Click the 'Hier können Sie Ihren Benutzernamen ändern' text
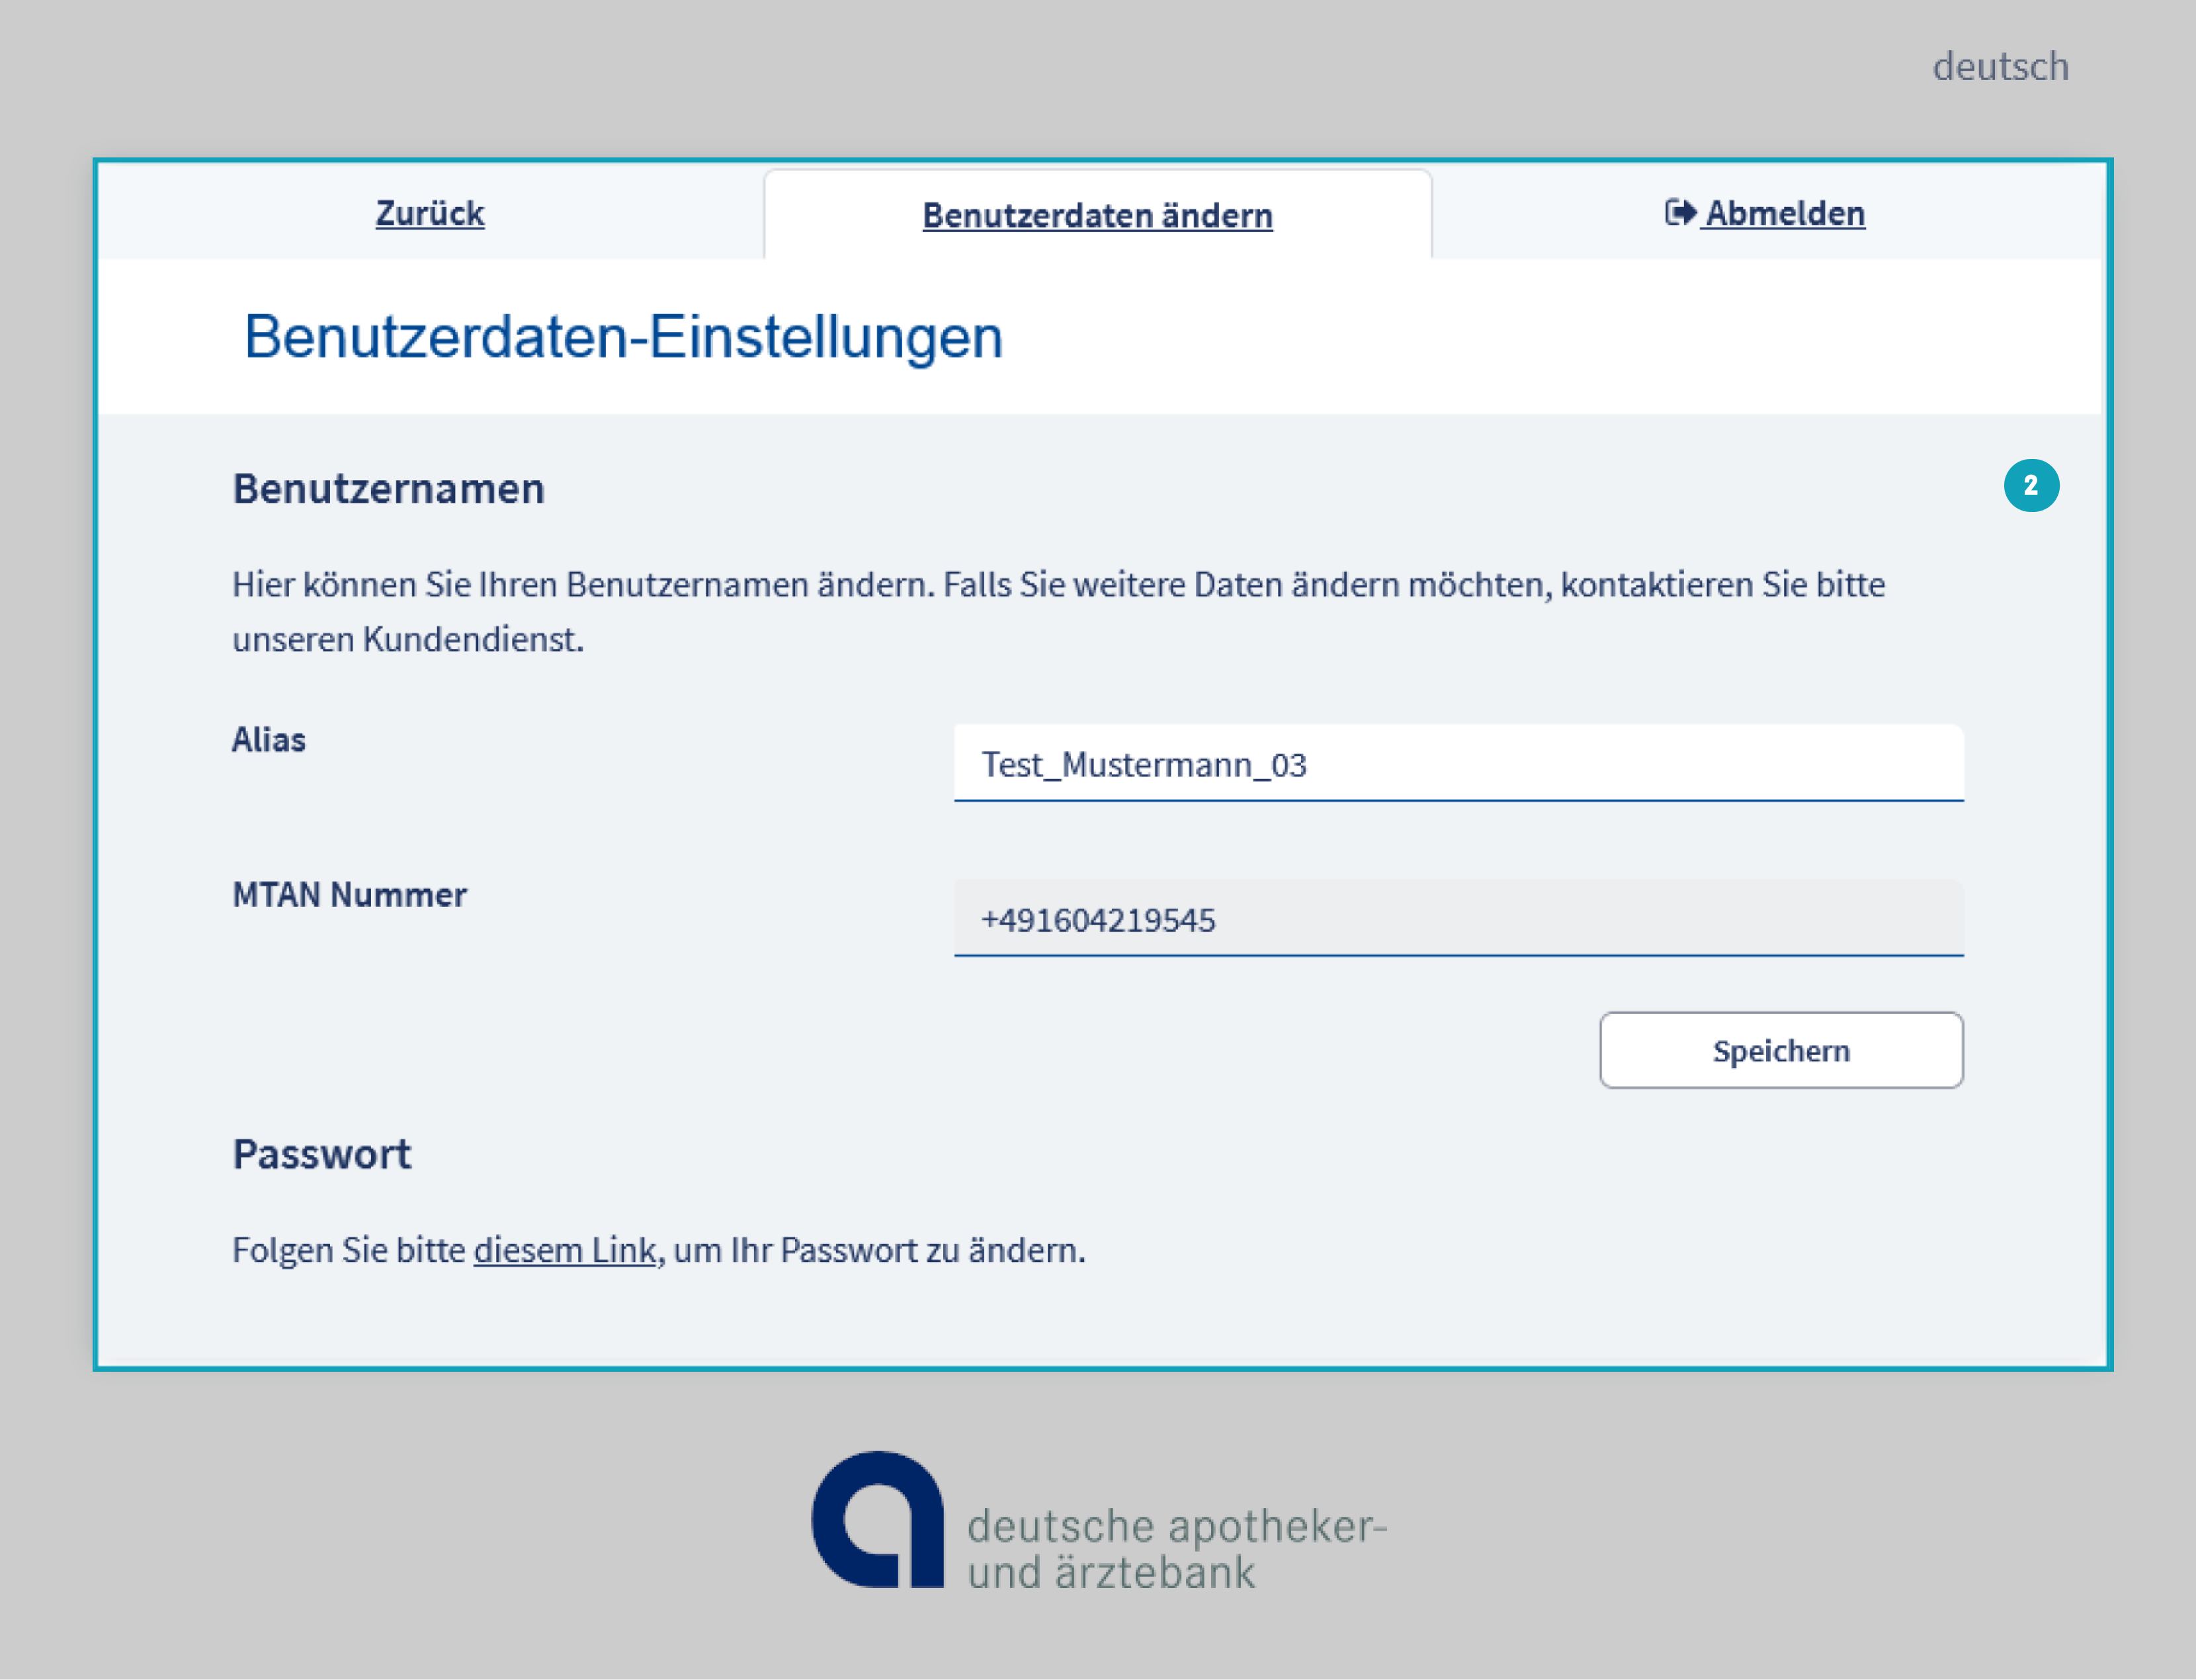This screenshot has width=2196, height=1680. pos(1059,611)
